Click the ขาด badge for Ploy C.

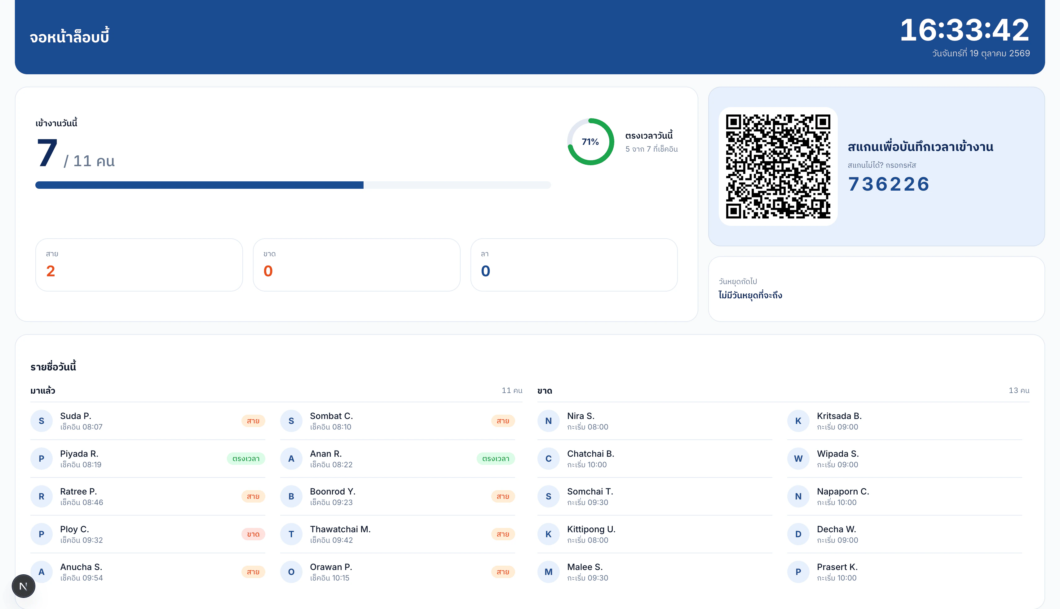[x=253, y=534]
